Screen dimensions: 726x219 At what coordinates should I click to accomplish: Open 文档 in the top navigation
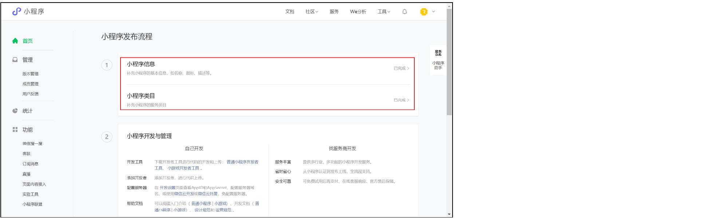tap(290, 12)
